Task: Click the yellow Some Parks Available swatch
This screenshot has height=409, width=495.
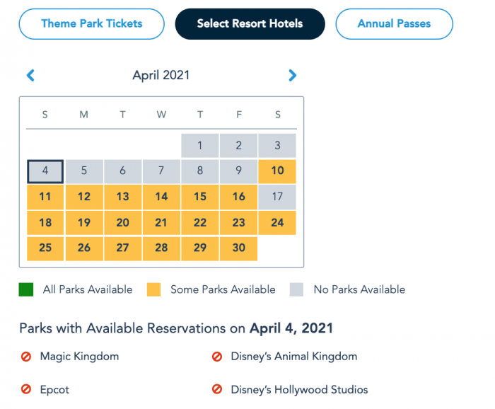Action: pyautogui.click(x=153, y=289)
